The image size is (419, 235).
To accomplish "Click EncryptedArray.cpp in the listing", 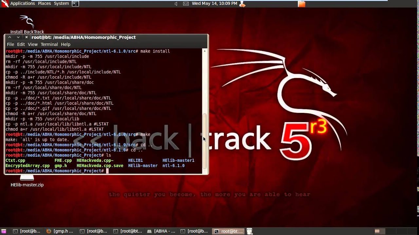I will click(x=27, y=166).
